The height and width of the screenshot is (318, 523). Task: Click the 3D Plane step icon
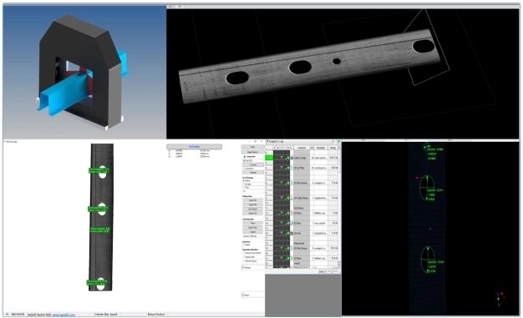tap(292, 213)
